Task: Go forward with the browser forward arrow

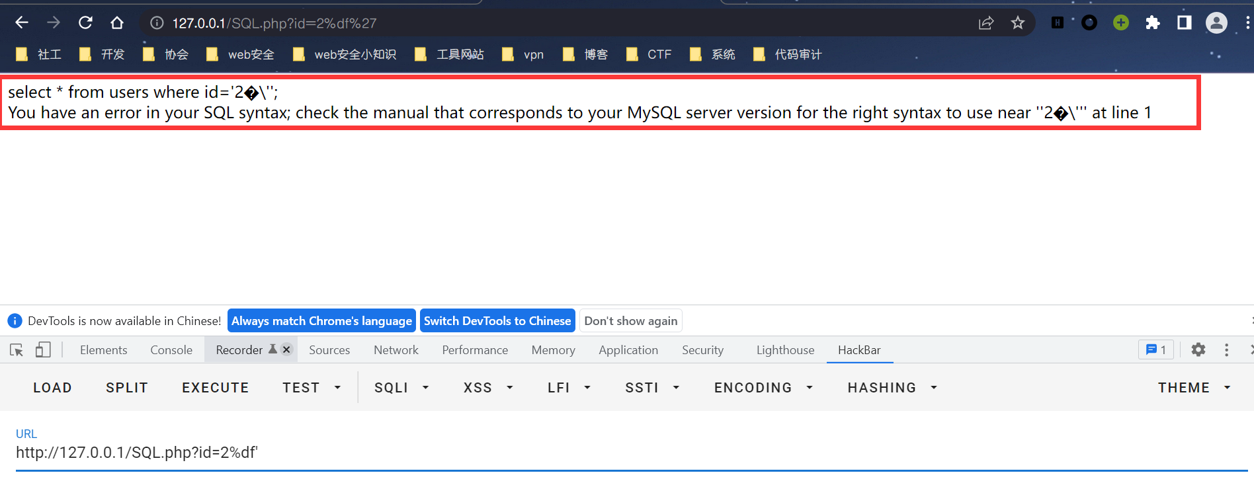Action: tap(54, 23)
